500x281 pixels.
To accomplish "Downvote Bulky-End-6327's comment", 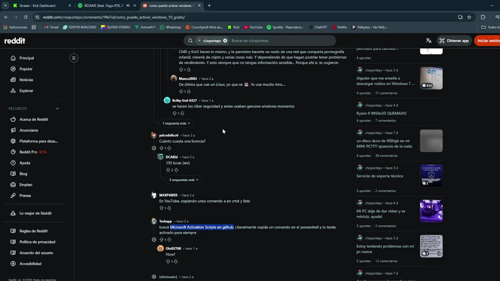I will tap(182, 113).
